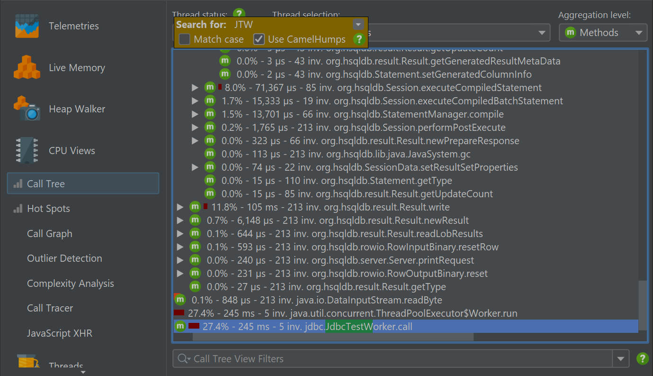Open the Outlier Detection view
Image resolution: width=653 pixels, height=376 pixels.
pos(64,258)
